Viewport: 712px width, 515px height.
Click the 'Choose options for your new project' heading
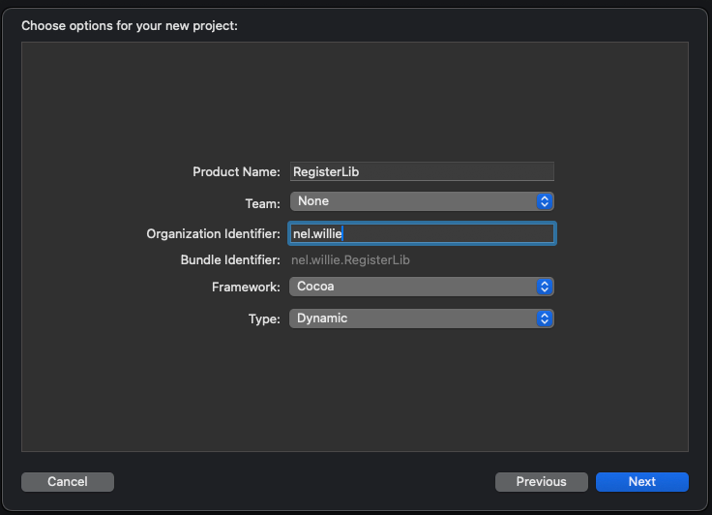[130, 25]
